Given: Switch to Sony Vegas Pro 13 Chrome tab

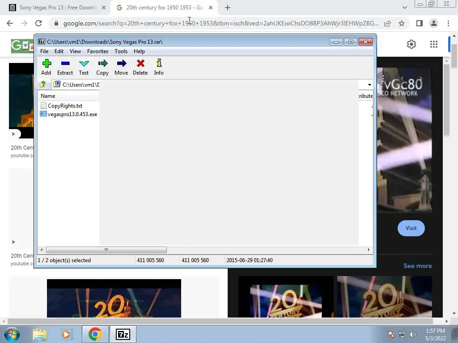Looking at the screenshot, I should 58,8.
